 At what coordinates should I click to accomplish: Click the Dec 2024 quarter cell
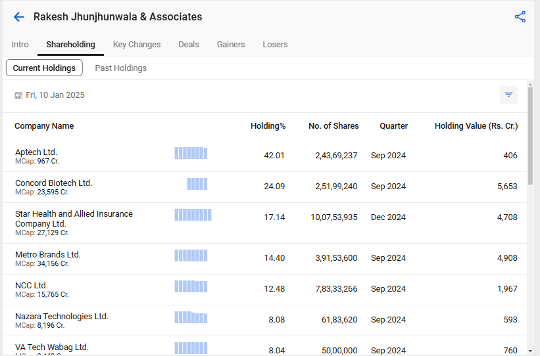point(388,217)
